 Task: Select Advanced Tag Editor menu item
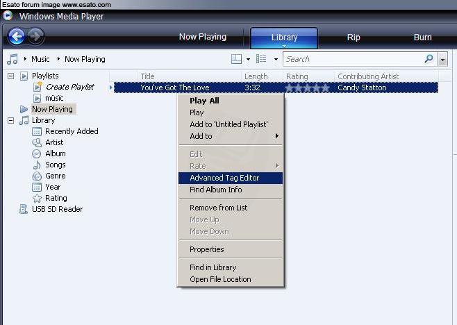click(x=231, y=178)
